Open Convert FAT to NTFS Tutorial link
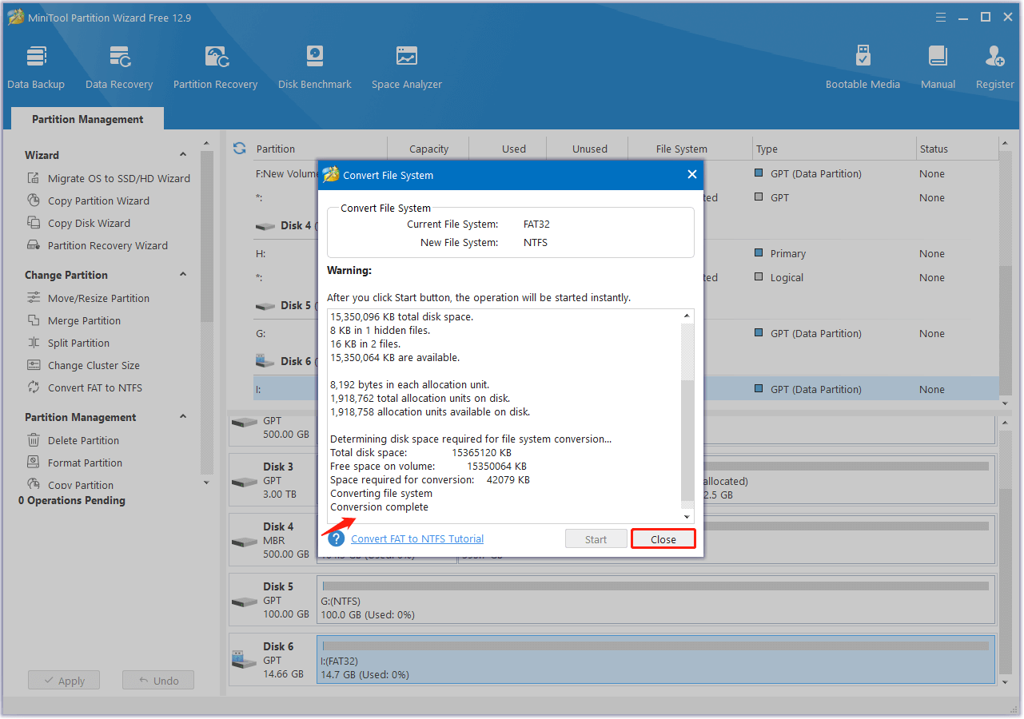Viewport: 1024px width, 719px height. (417, 538)
